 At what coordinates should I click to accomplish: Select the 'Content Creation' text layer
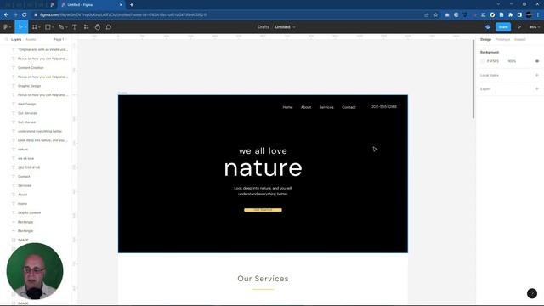(31, 68)
